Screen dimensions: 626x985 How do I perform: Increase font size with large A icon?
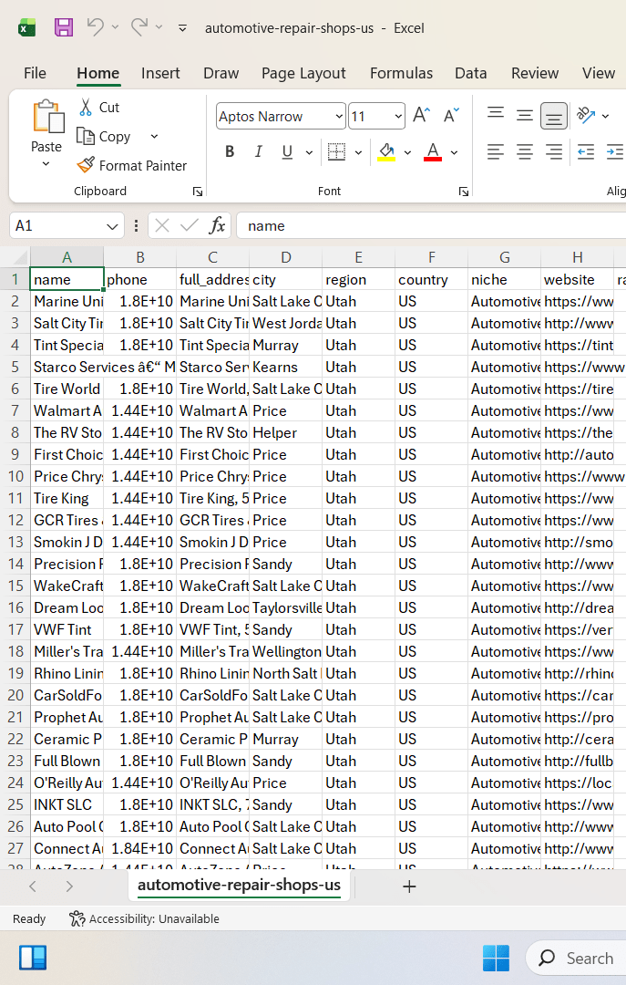click(421, 116)
